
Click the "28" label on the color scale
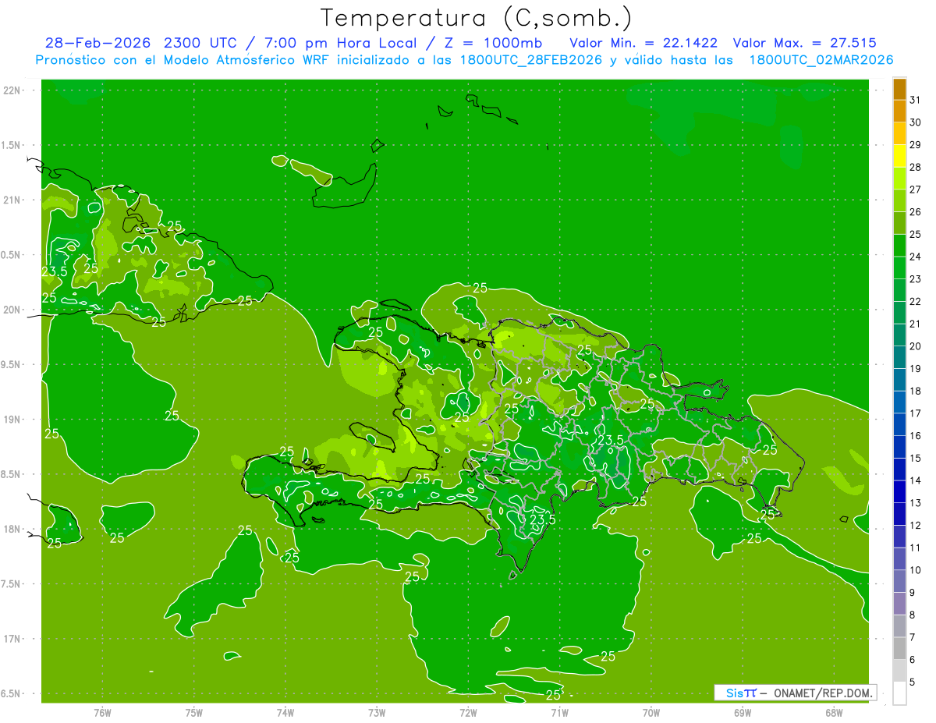[x=916, y=167]
